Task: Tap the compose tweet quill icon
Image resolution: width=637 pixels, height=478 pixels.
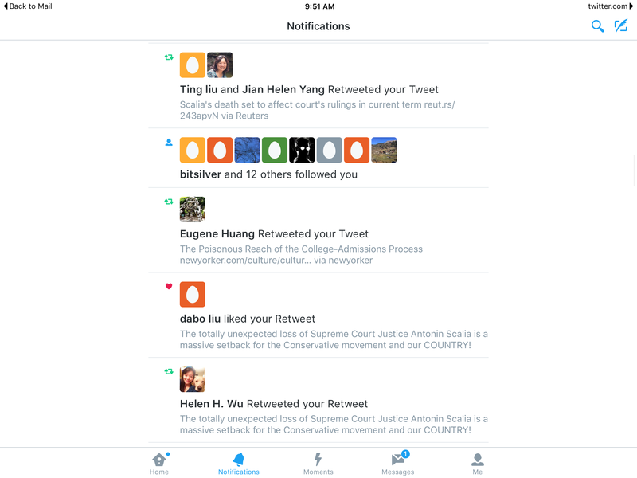Action: click(621, 25)
